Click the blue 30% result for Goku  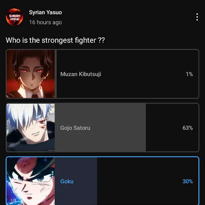pos(187,182)
